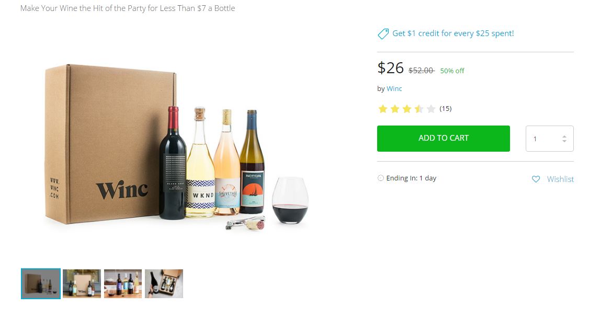Click the Wishlist text link

click(560, 179)
